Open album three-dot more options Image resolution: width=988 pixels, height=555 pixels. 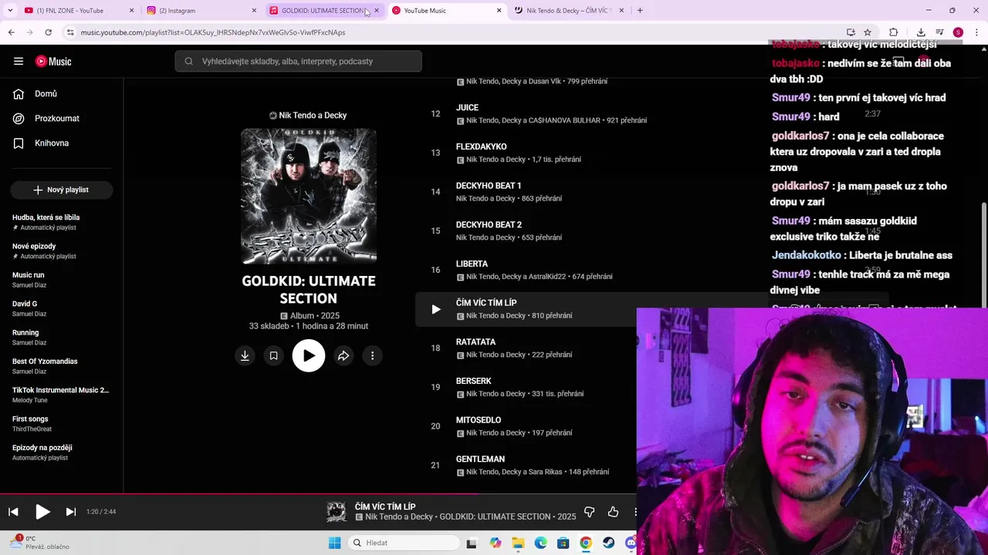(x=372, y=355)
